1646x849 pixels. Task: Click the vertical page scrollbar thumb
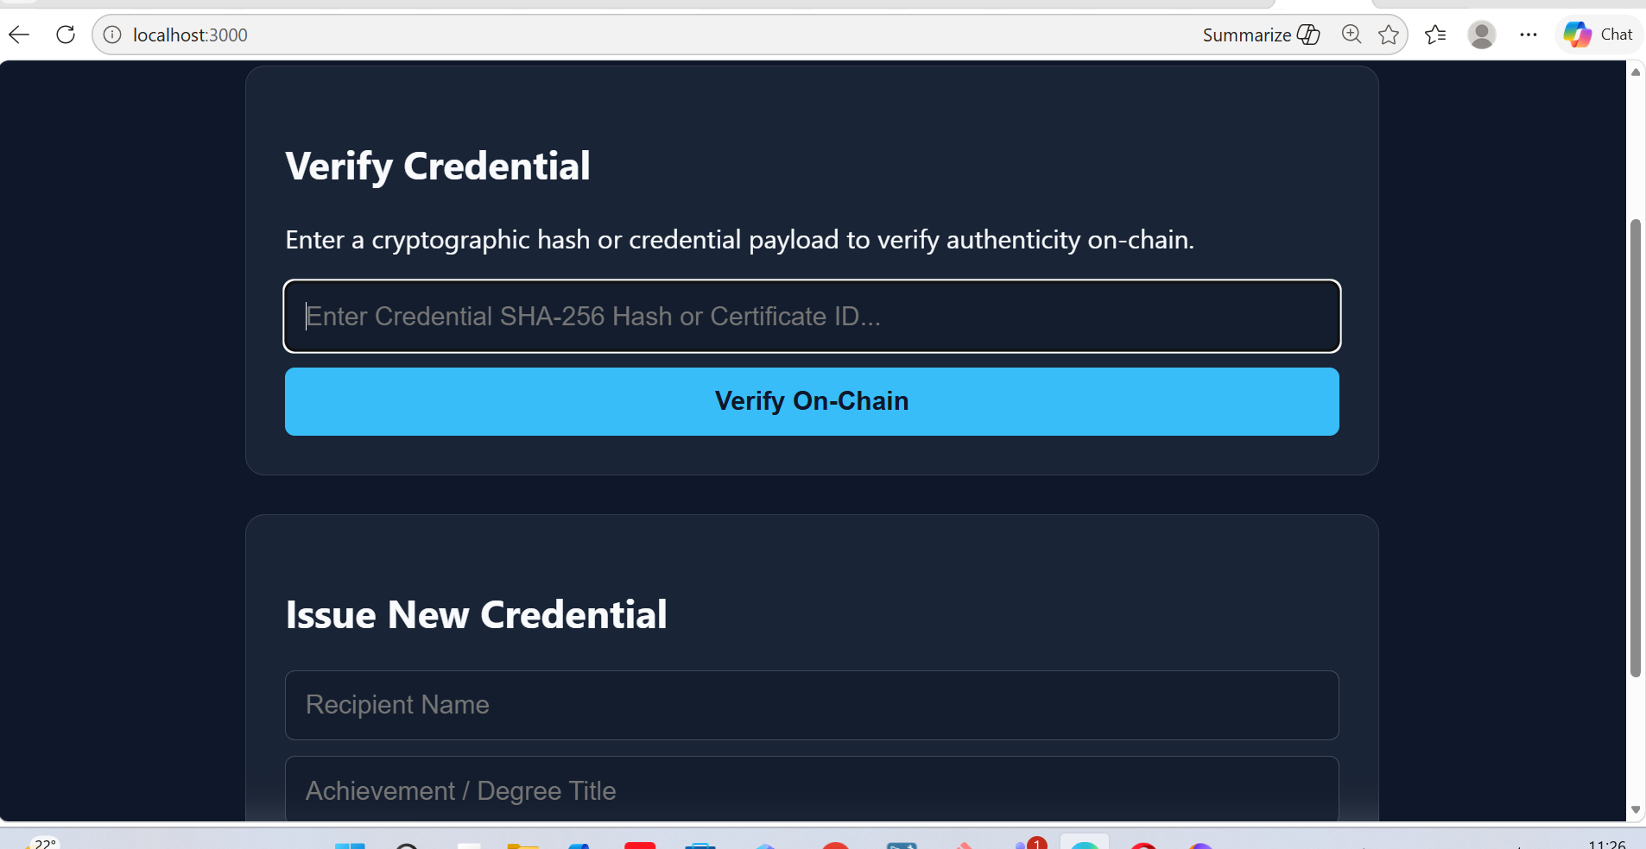click(x=1636, y=449)
